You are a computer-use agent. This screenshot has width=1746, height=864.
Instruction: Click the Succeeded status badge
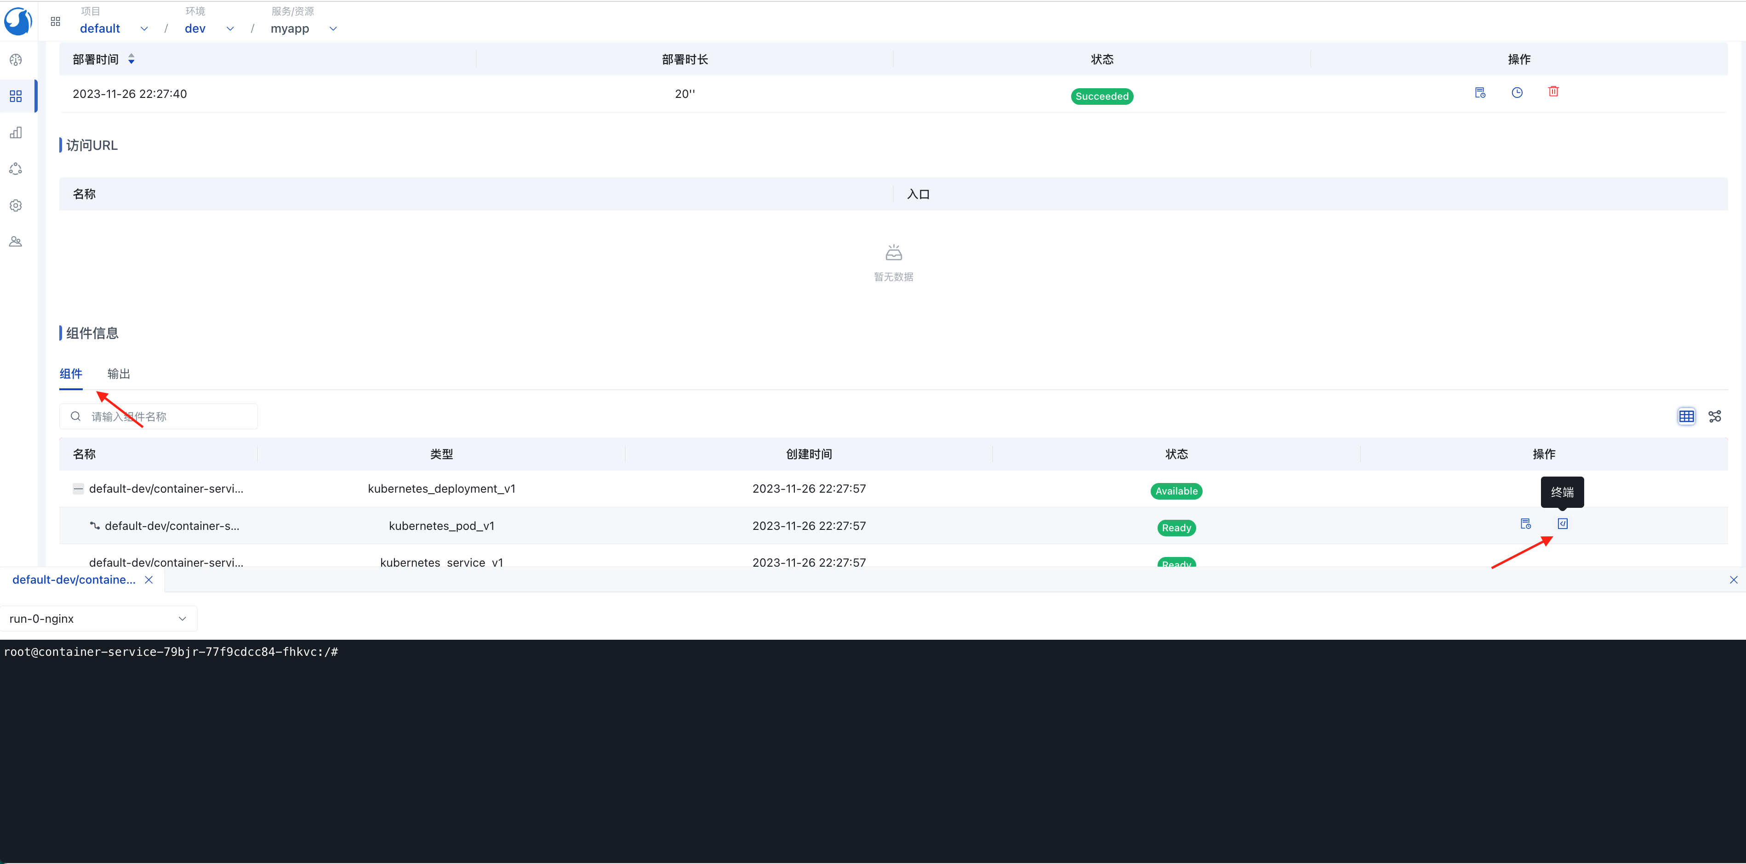click(x=1101, y=96)
